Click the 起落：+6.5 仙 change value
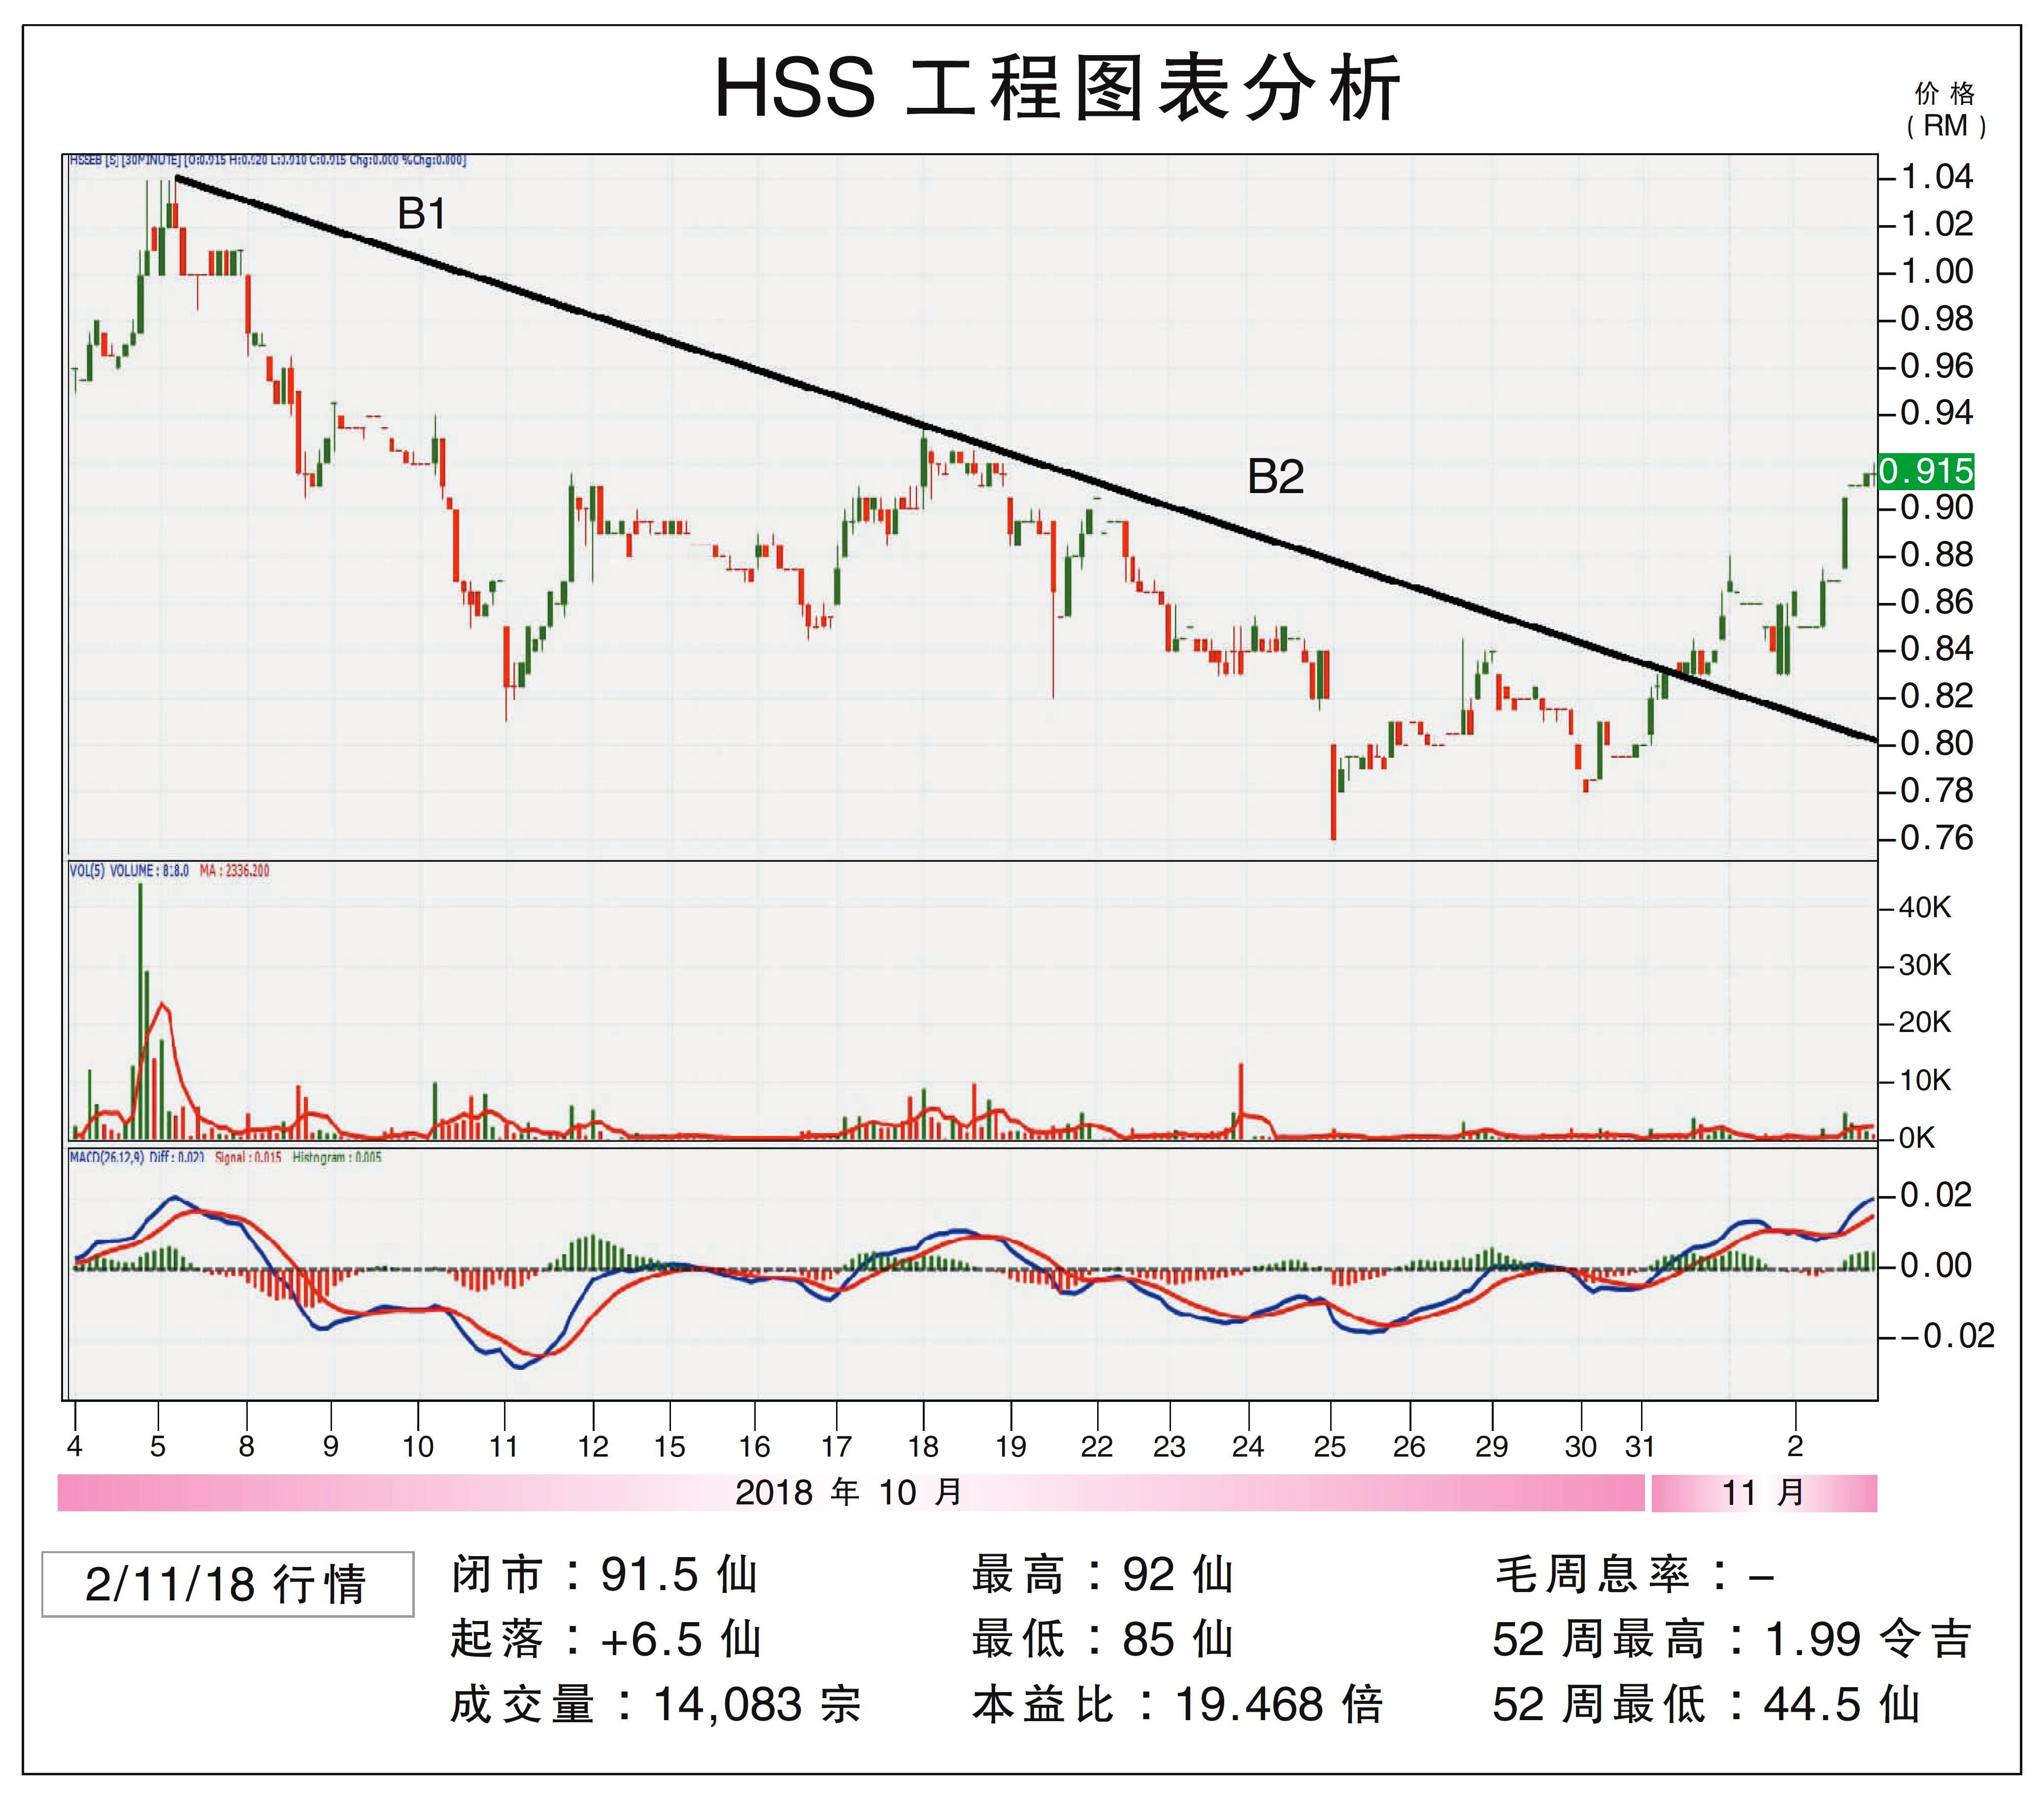Screen dimensions: 2044x1796 pos(606,1639)
